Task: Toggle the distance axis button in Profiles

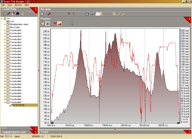Action: 47,23
